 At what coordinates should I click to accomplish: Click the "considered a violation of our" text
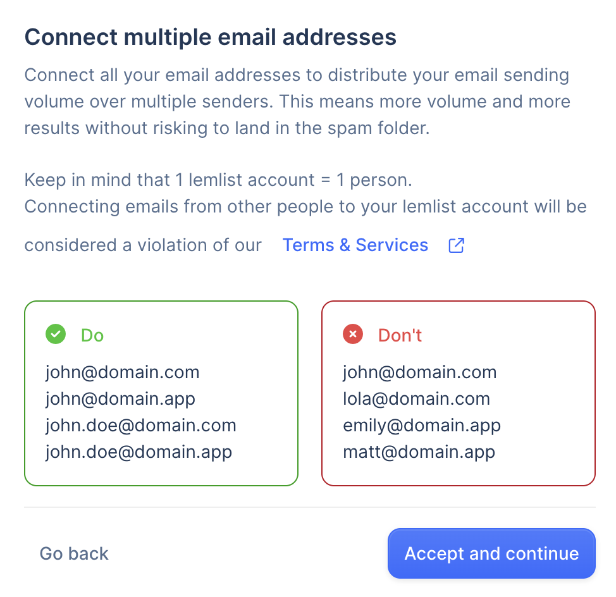(x=143, y=245)
